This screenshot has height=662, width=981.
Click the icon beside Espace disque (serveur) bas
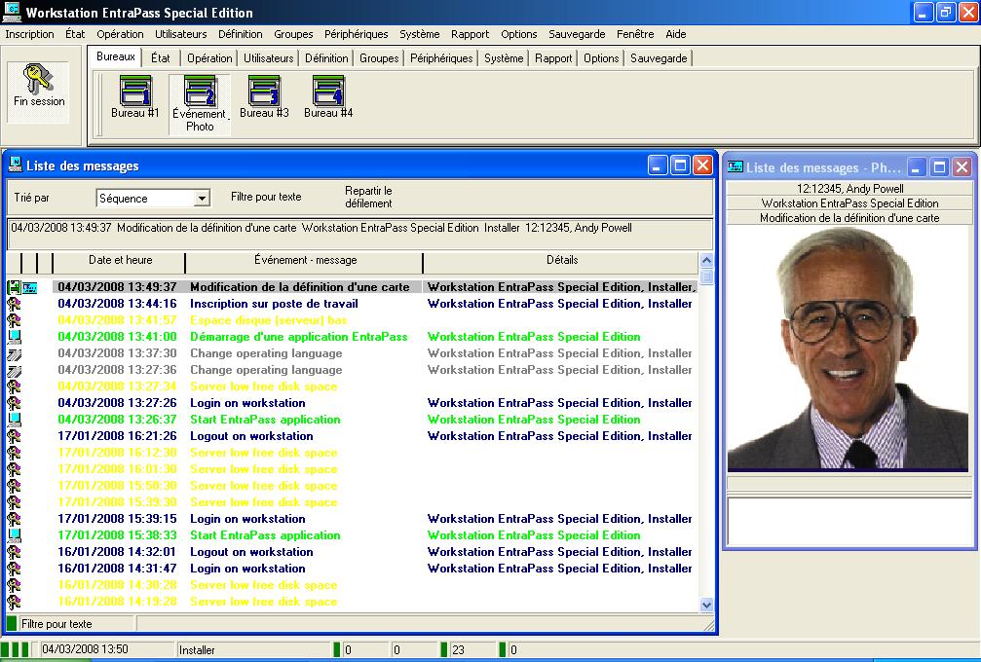(x=13, y=320)
